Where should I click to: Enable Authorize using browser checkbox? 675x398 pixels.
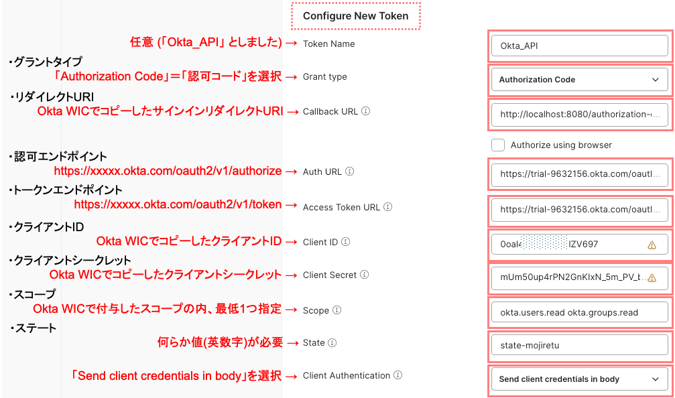[498, 145]
